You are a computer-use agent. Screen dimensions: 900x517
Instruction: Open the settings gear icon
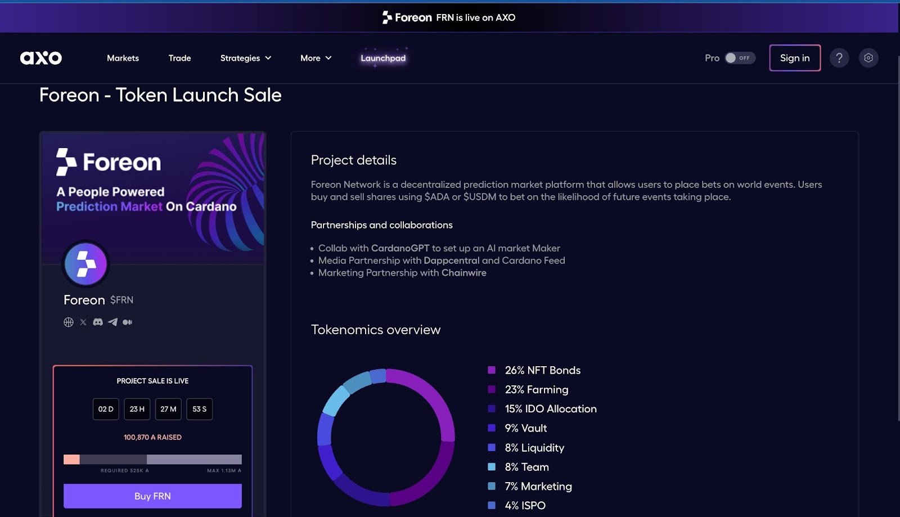(868, 58)
